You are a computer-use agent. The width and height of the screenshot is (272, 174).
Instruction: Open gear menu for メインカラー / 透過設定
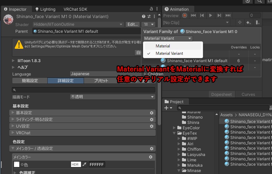pyautogui.click(x=152, y=149)
